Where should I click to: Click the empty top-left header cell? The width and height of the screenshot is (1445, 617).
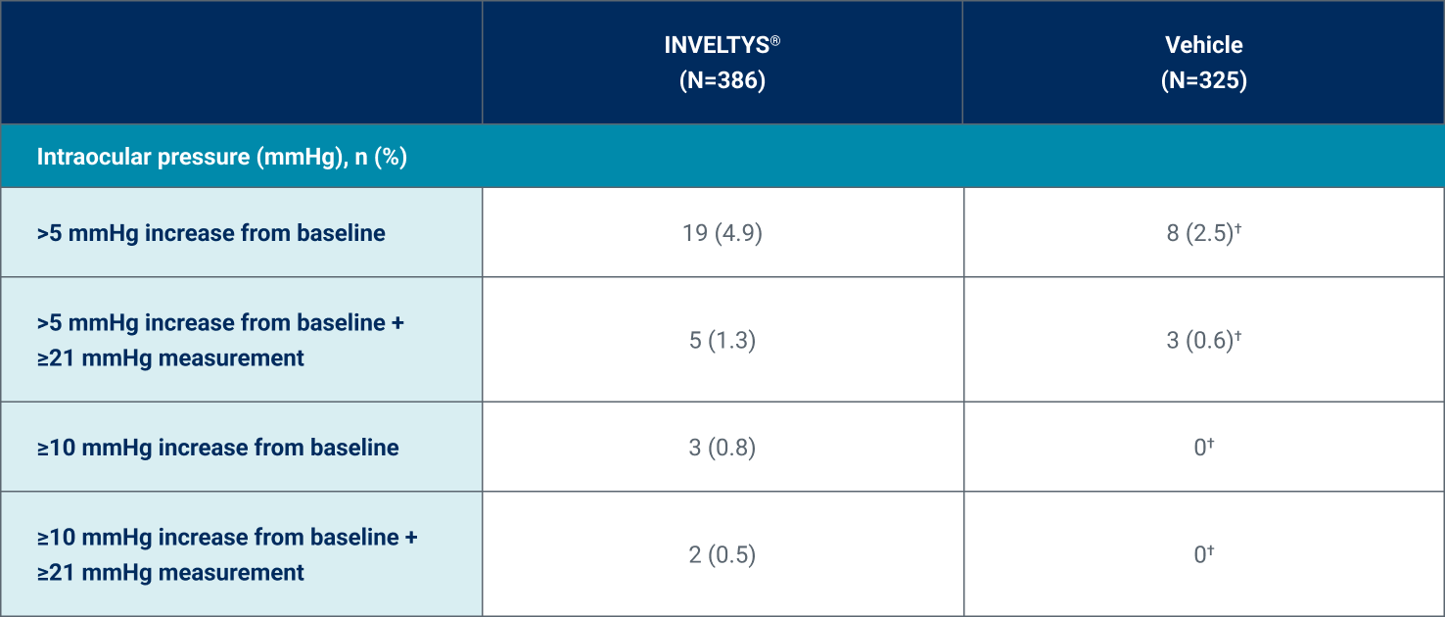coord(242,63)
